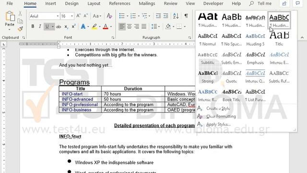
Task: Open the Review tab
Action: tap(171, 3)
